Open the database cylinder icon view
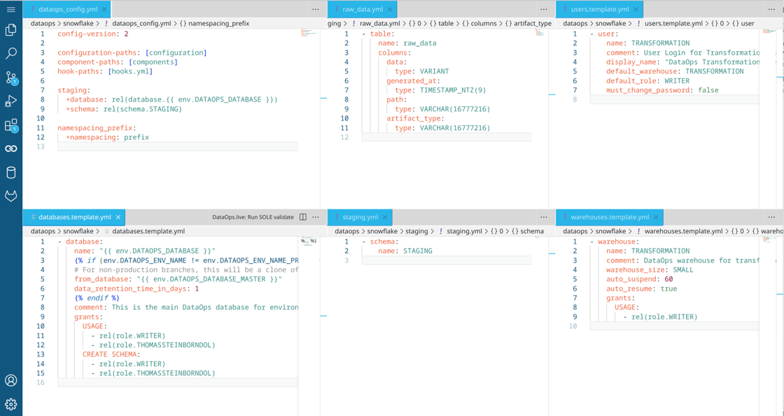The height and width of the screenshot is (416, 784). 11,172
